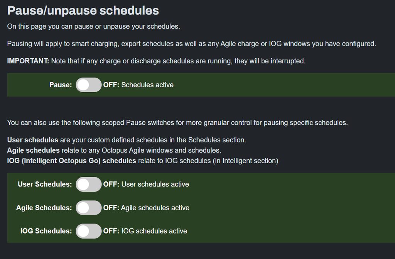Viewport: 395px width, 259px height.
Task: Click the "Pause:" label
Action: pos(61,85)
